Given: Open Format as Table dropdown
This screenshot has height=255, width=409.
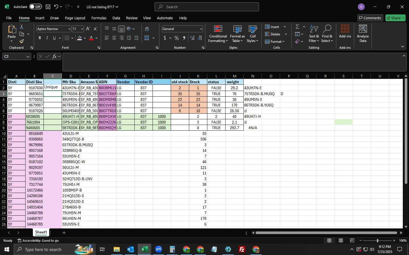Looking at the screenshot, I should [237, 34].
